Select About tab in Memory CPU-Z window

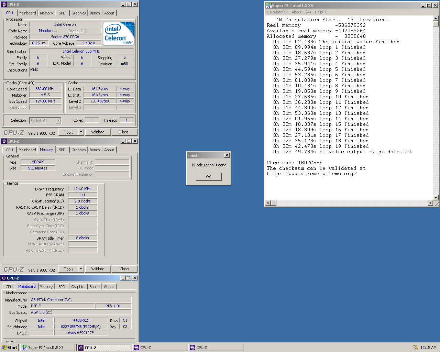(x=109, y=150)
